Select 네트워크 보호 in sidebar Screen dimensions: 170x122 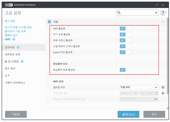[12, 54]
